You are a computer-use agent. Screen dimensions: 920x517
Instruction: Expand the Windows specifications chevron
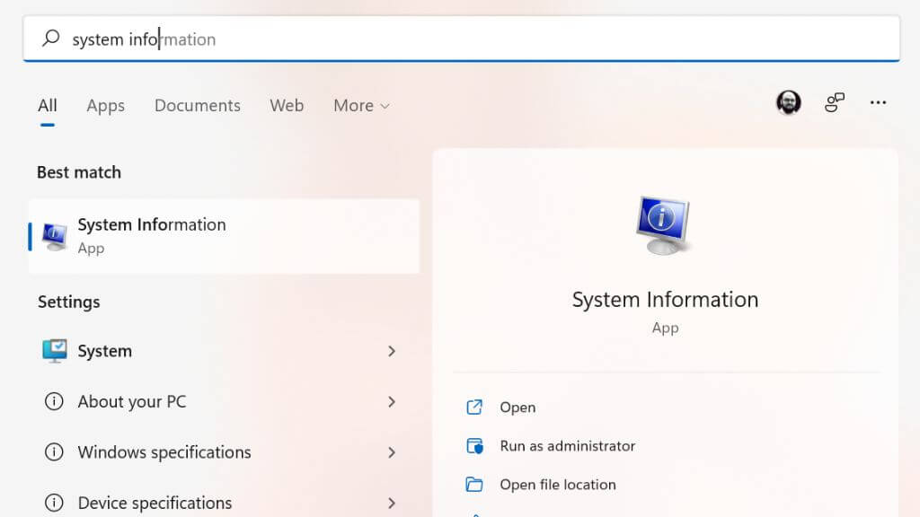point(392,452)
